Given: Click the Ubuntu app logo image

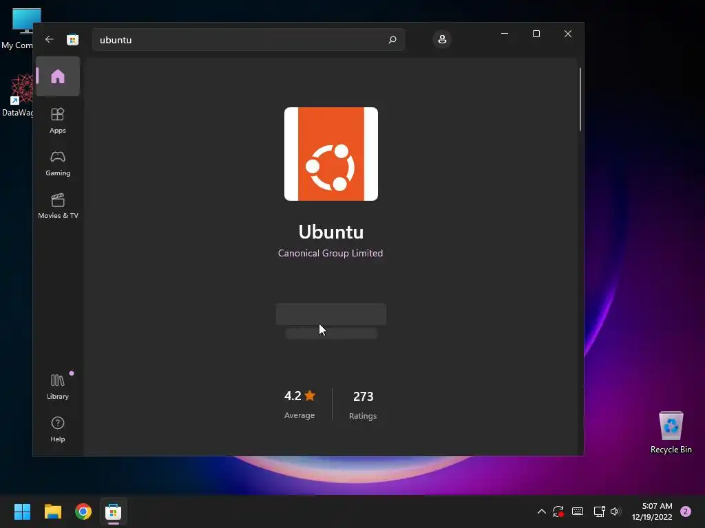Looking at the screenshot, I should (331, 154).
